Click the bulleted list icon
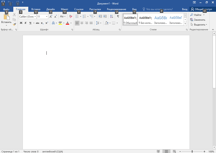Viewport: 216px width, 153px height. coord(77,16)
